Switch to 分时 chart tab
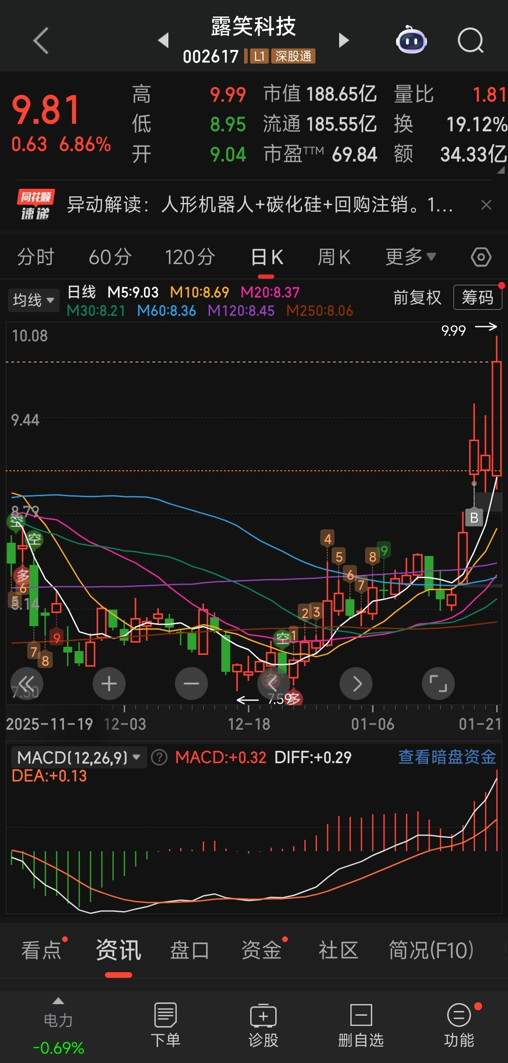This screenshot has width=508, height=1063. tap(36, 257)
